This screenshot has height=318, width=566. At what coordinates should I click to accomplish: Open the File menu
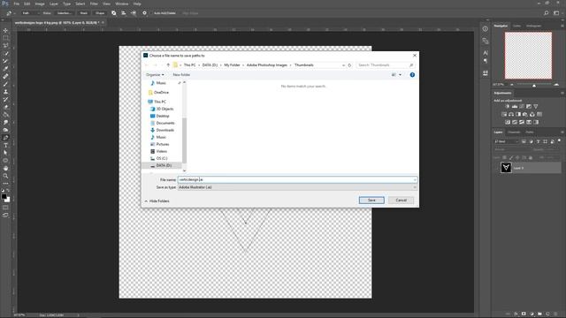point(16,4)
